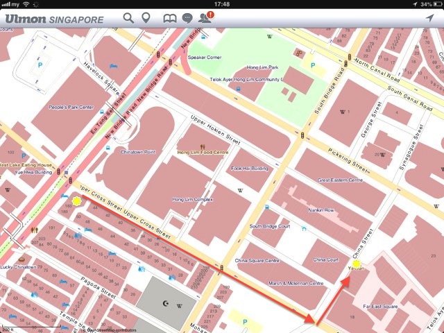Tap the mosque crescent icon
Image resolution: width=444 pixels, height=333 pixels.
coord(166,304)
